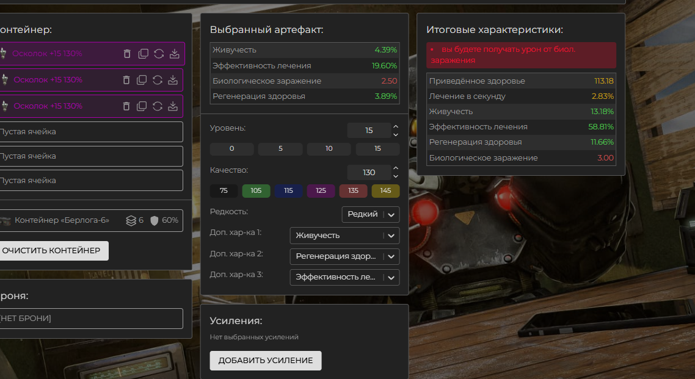Click the shield icon showing 60%
This screenshot has width=695, height=379.
tap(155, 220)
